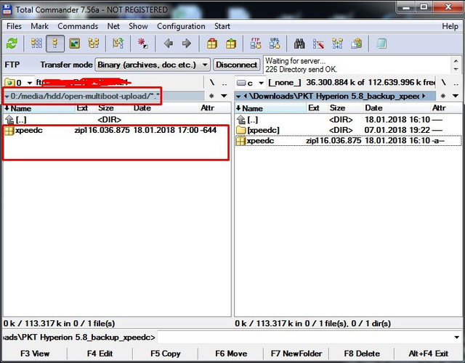
Task: Open the Commands menu
Action: [78, 26]
